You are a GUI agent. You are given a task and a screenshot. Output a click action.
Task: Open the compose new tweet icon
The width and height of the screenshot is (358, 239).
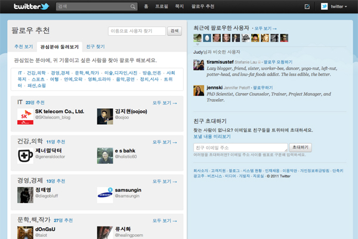coord(307,7)
